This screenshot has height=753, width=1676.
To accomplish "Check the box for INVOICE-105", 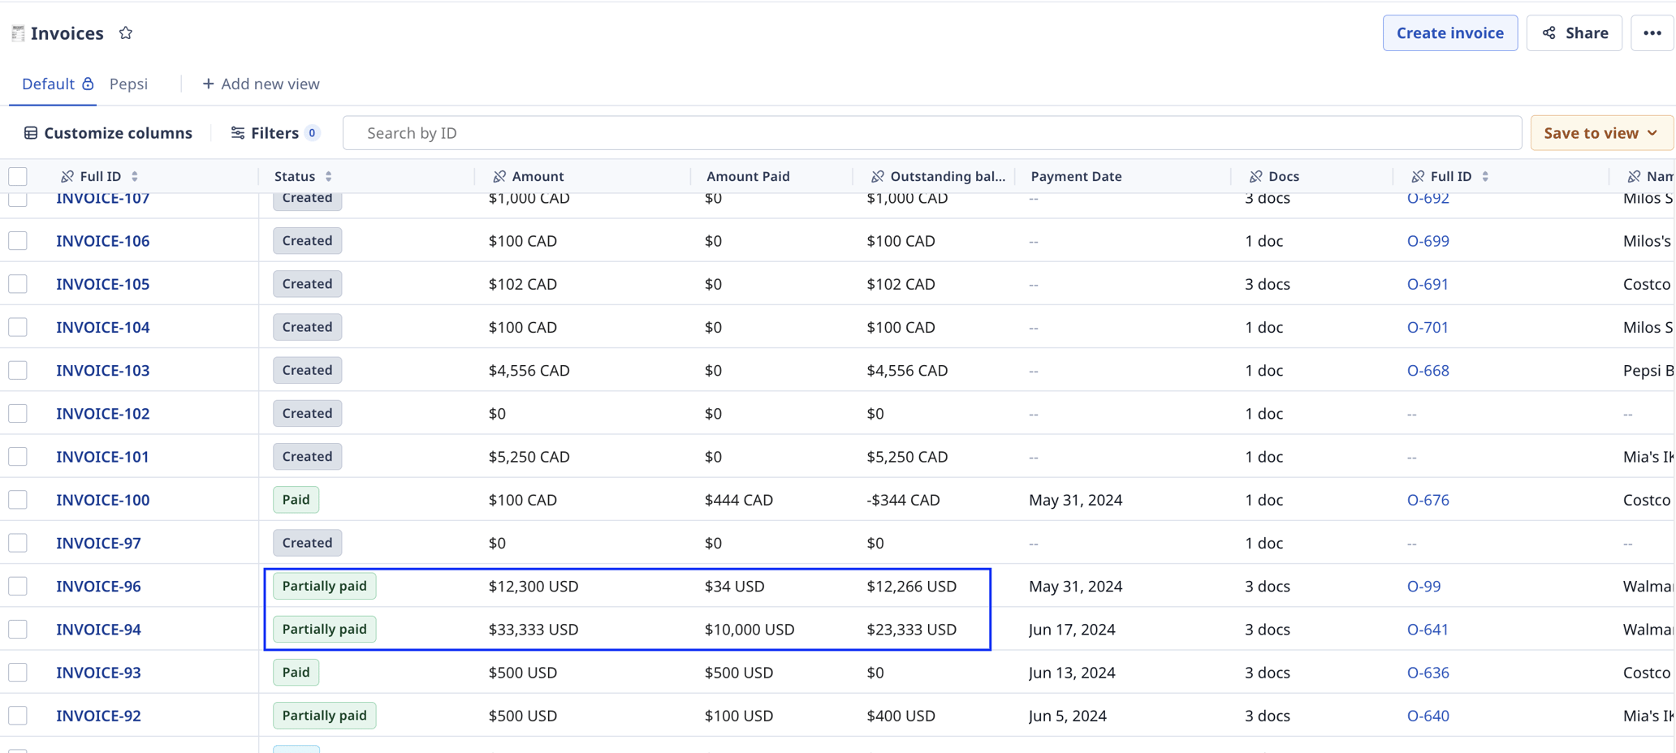I will 18,284.
